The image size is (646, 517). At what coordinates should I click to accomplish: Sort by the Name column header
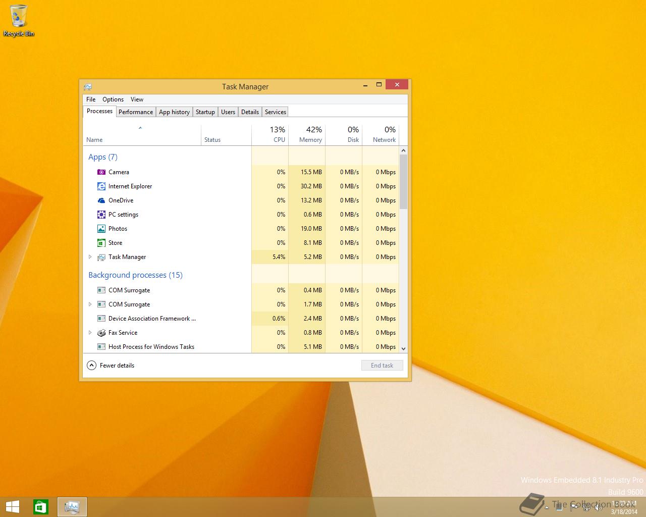tap(142, 135)
